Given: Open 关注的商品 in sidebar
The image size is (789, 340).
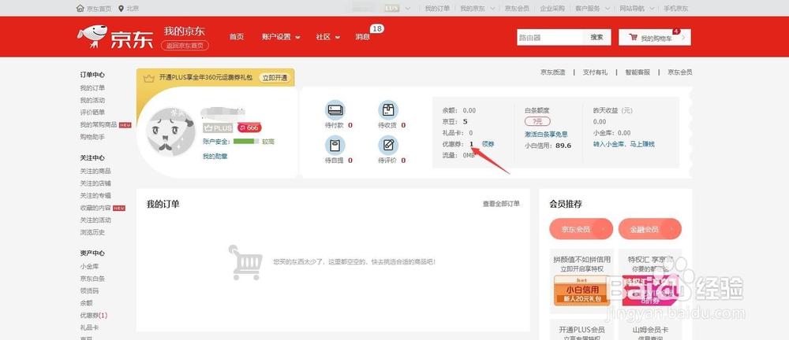Looking at the screenshot, I should click(95, 172).
